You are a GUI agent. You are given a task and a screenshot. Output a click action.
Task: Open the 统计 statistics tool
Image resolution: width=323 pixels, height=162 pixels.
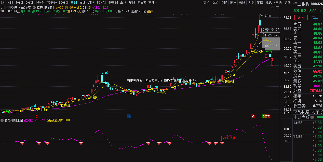coord(233,3)
